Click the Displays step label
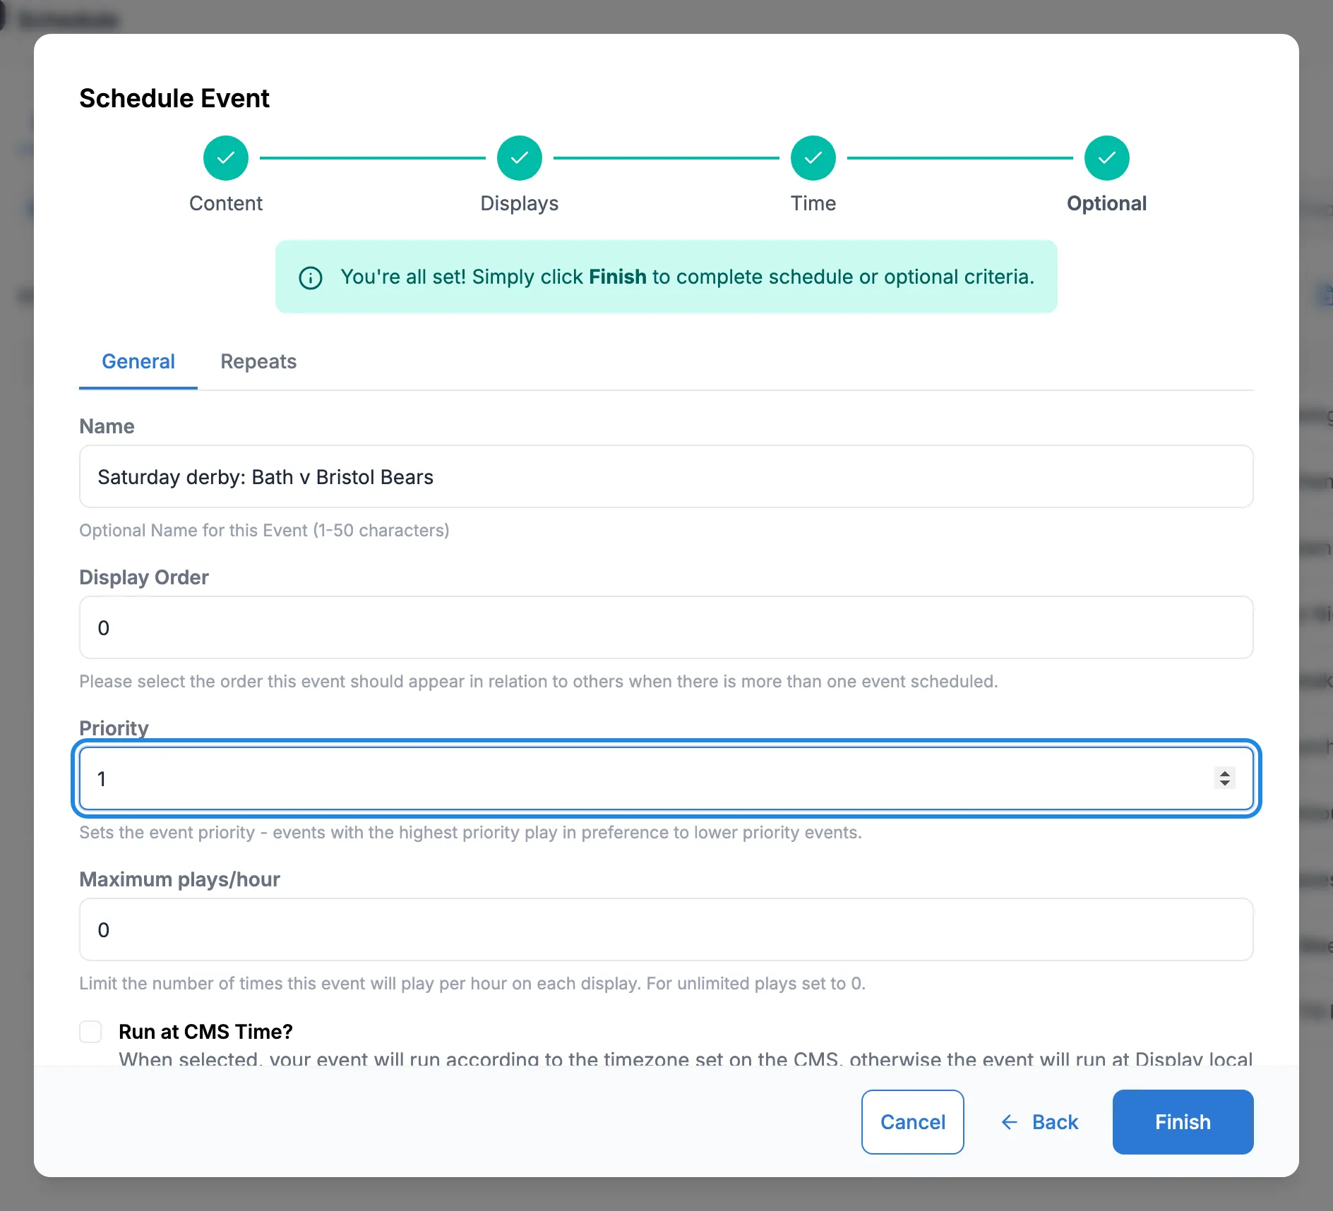This screenshot has width=1333, height=1211. 520,203
